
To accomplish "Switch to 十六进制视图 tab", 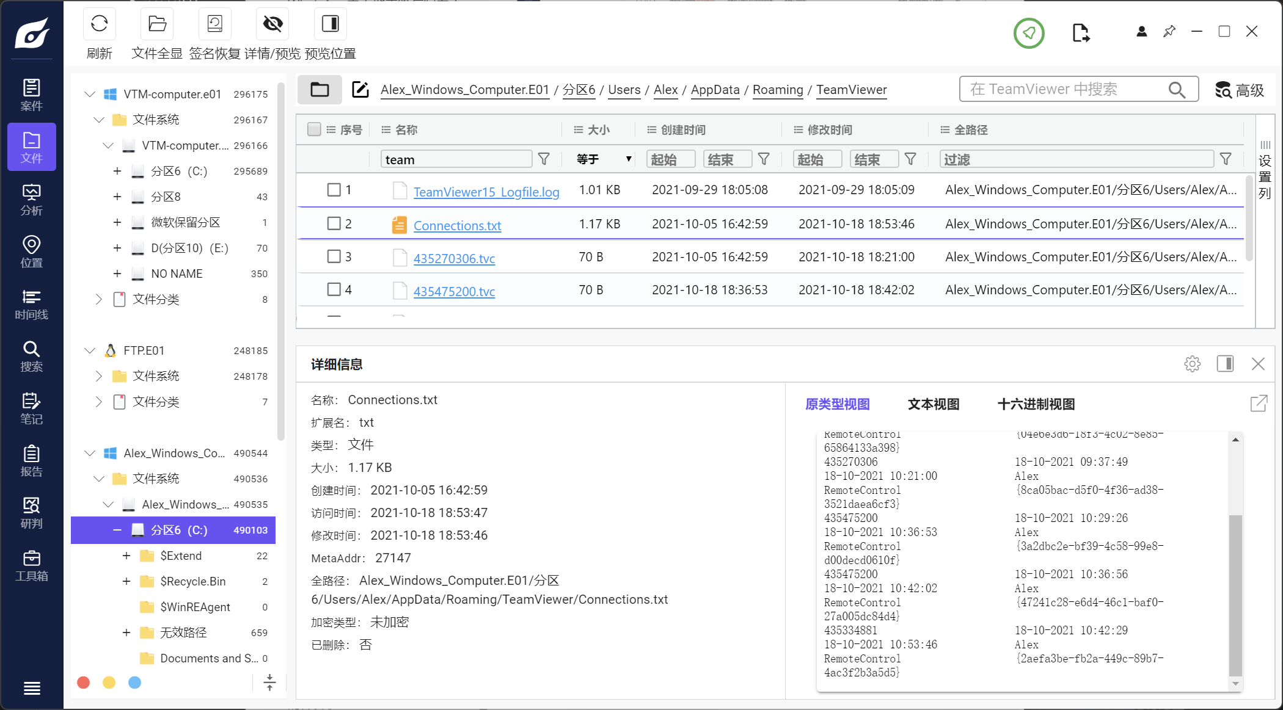I will click(1036, 404).
